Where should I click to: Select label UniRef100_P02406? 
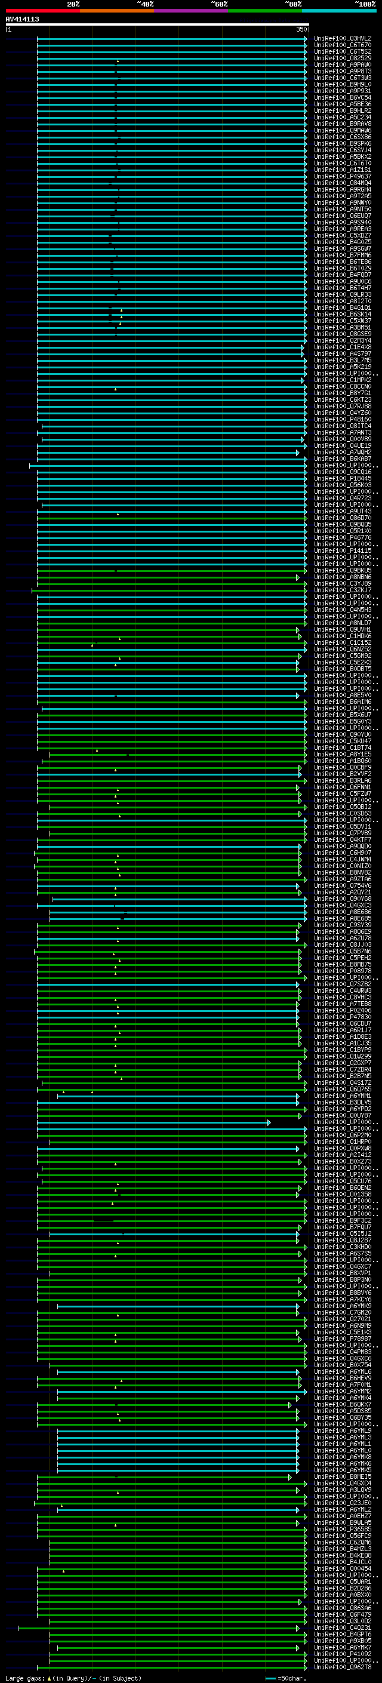point(343,1010)
